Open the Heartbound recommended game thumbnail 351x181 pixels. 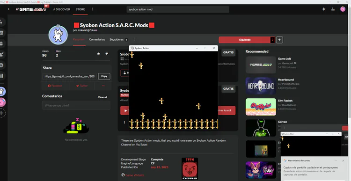(261, 86)
